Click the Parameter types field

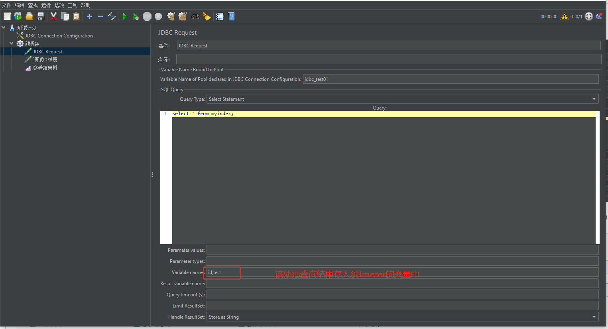(x=403, y=261)
